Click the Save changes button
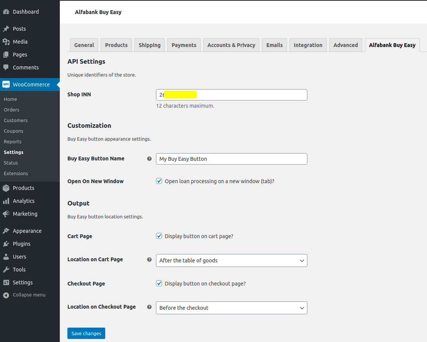Viewport: 427px width, 342px height. point(86,333)
